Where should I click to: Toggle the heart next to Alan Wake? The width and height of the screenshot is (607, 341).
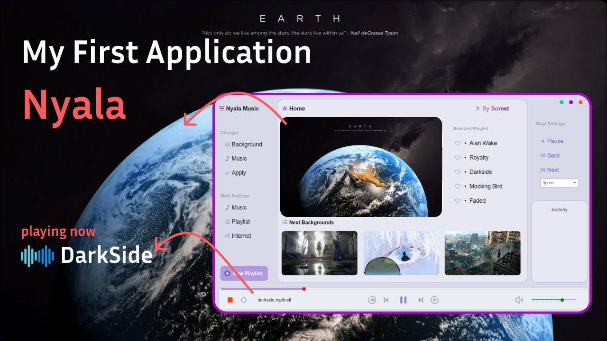pos(458,143)
